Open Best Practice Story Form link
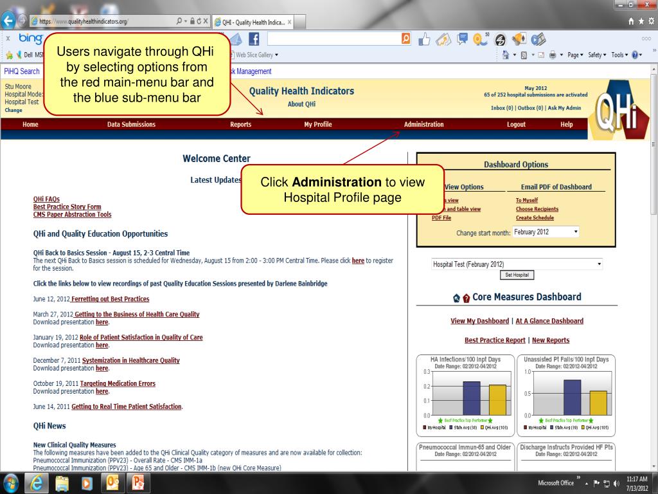Screen dimensions: 658x494 coord(67,206)
